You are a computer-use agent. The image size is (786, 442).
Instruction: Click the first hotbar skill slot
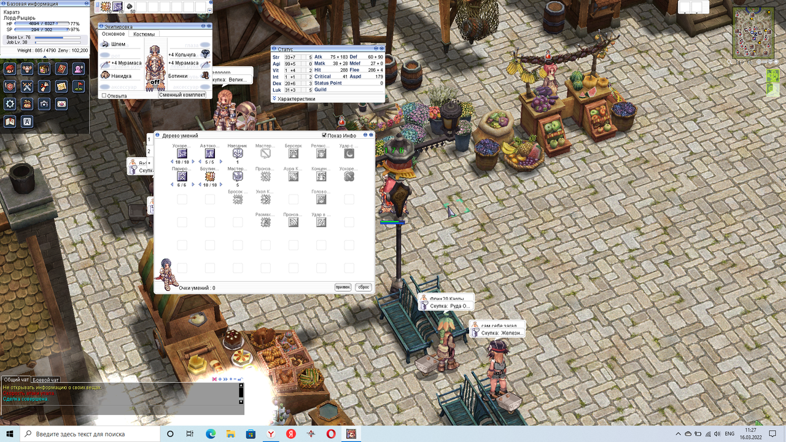pos(106,7)
